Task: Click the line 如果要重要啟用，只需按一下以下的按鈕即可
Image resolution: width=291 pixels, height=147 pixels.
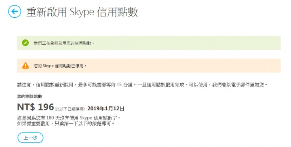Action: 66,124
